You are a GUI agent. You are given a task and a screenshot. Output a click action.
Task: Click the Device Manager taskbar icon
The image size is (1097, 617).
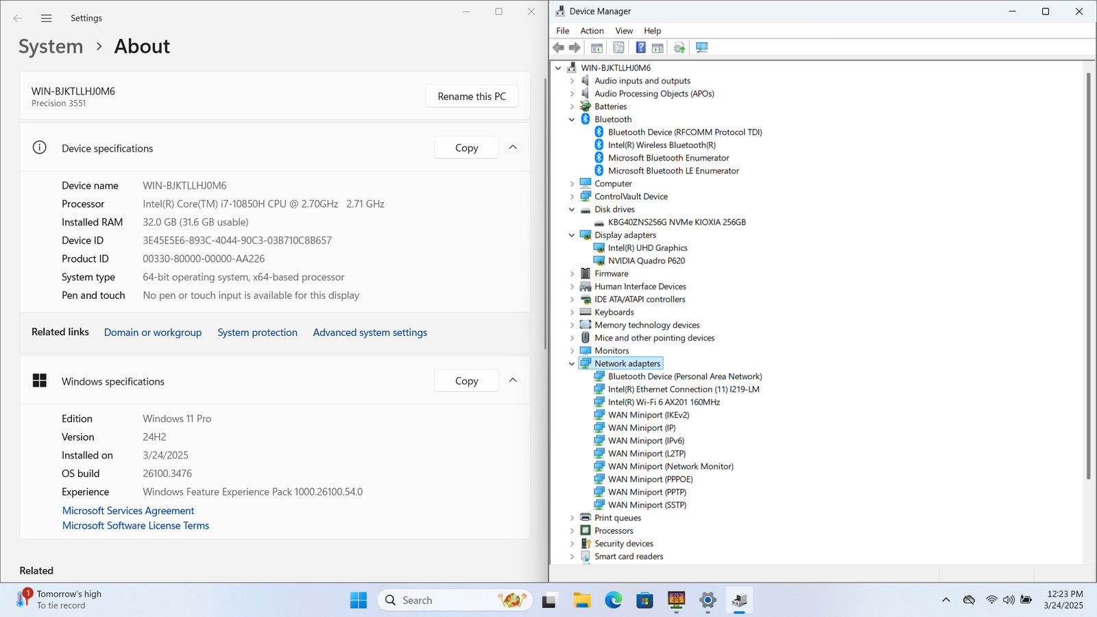pos(739,600)
